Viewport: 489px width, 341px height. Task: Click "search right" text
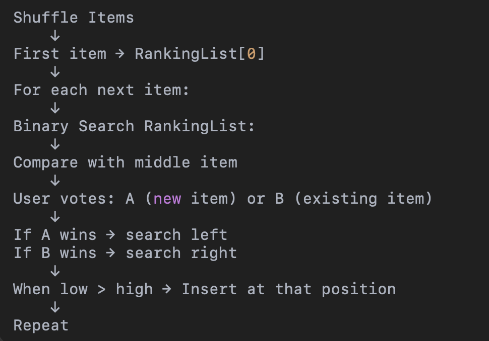(x=181, y=253)
